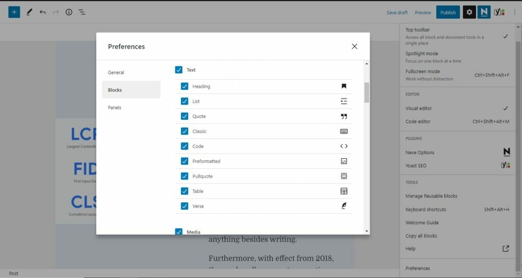Uncheck the Preformatted block checkbox
The width and height of the screenshot is (522, 278).
(x=185, y=161)
